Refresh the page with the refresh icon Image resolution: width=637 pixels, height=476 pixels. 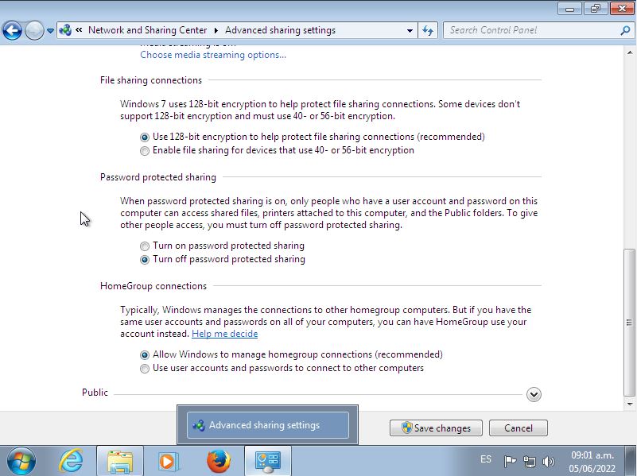pyautogui.click(x=428, y=30)
